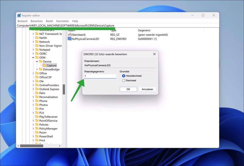This screenshot has width=244, height=166.
Task: Open the Favorieten menu
Action: 62,21
